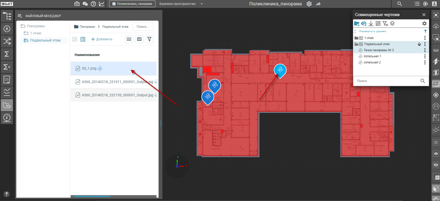Click the briefcase icon in top bar
Image resolution: width=440 pixels, height=201 pixels.
coord(77,4)
